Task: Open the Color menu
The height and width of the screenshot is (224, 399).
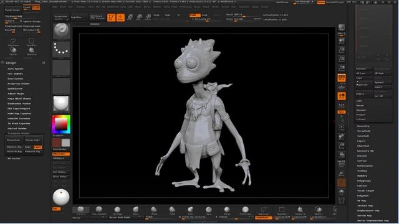Action: tap(70, 7)
